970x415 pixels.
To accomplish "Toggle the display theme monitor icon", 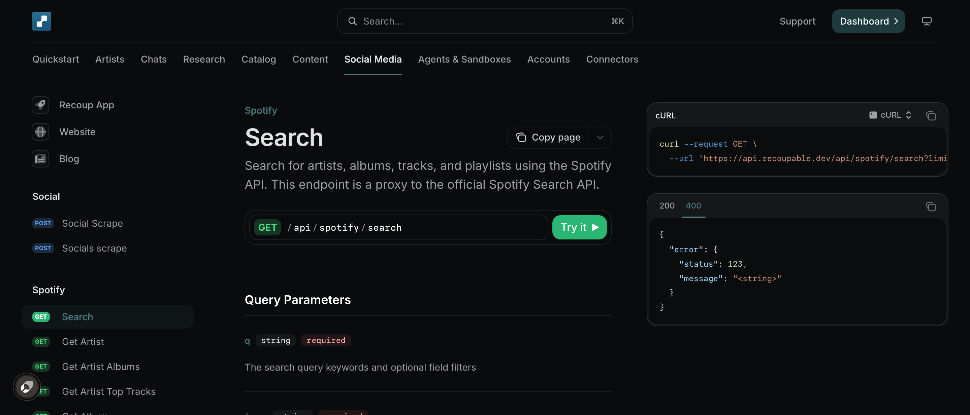I will click(x=926, y=21).
